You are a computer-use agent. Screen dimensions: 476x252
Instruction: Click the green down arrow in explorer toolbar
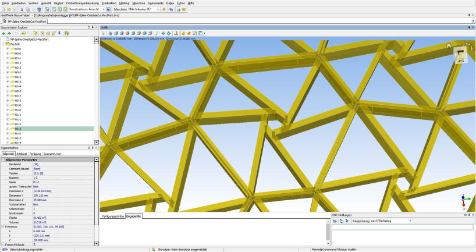(x=3, y=33)
